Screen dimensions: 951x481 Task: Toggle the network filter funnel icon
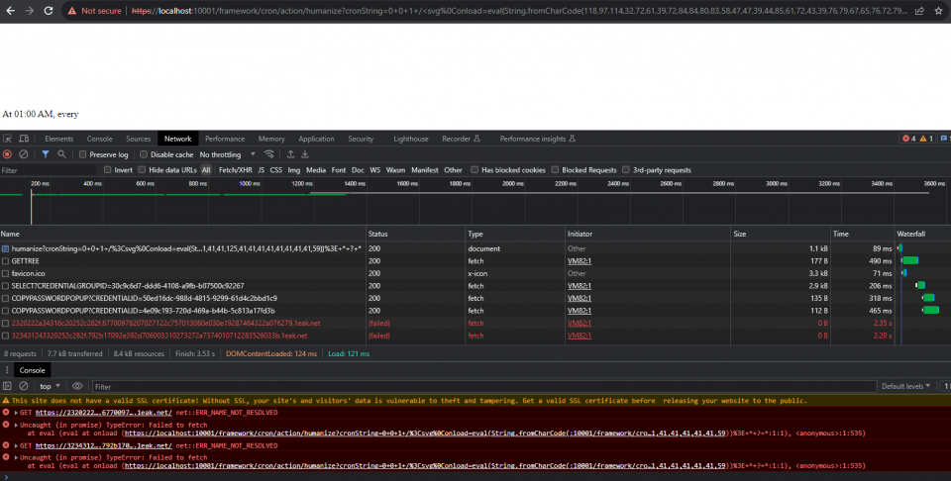click(45, 154)
